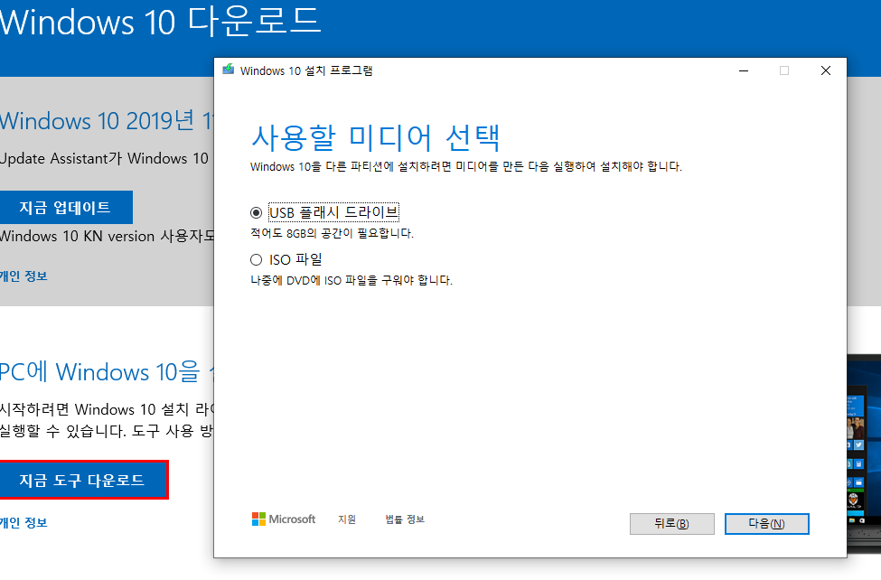Open the 법률 정보 link

[x=405, y=519]
